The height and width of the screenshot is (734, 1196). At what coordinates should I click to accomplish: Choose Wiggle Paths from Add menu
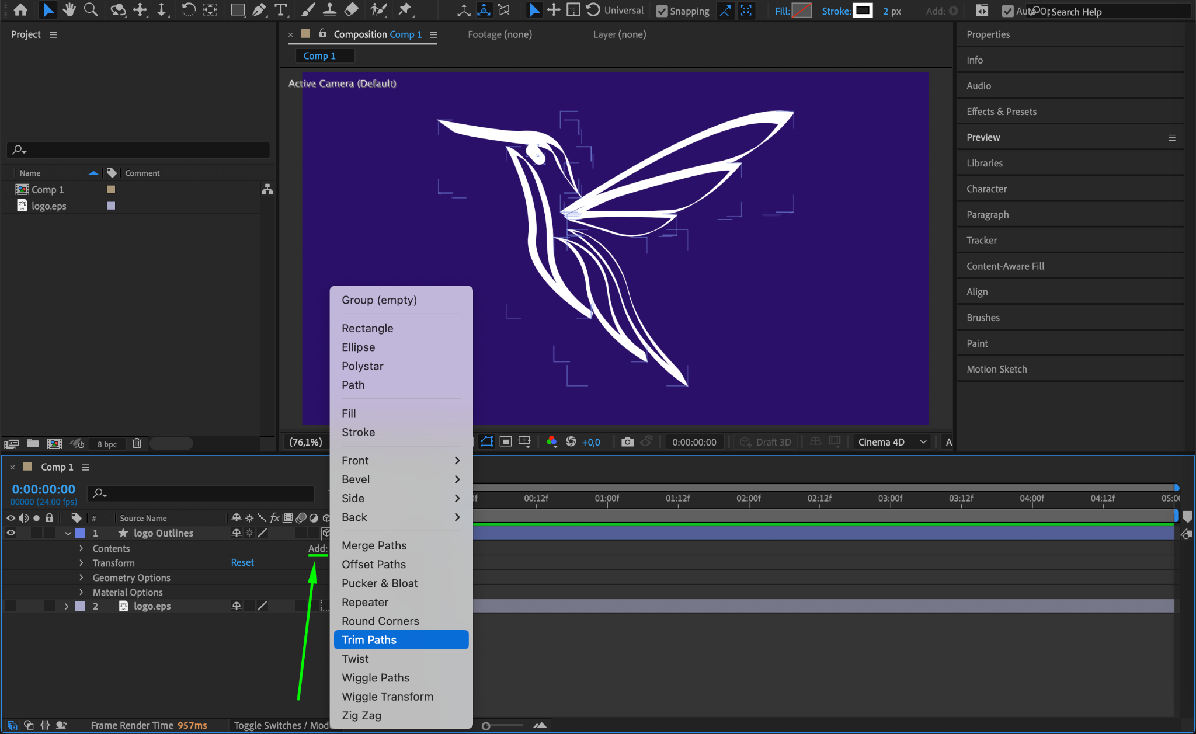pyautogui.click(x=401, y=678)
